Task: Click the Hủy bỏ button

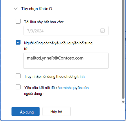Action: click(56, 111)
